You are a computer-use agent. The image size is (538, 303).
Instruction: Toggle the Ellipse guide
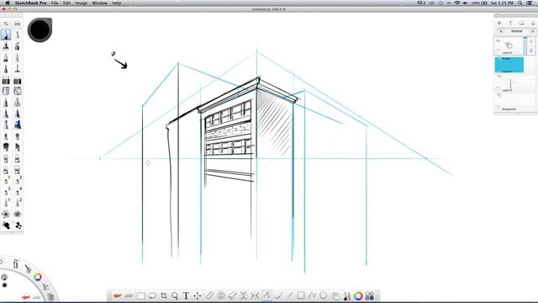pyautogui.click(x=221, y=295)
